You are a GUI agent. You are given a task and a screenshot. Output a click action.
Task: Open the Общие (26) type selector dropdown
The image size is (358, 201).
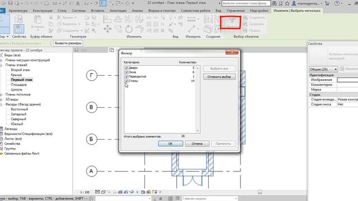[x=323, y=69]
